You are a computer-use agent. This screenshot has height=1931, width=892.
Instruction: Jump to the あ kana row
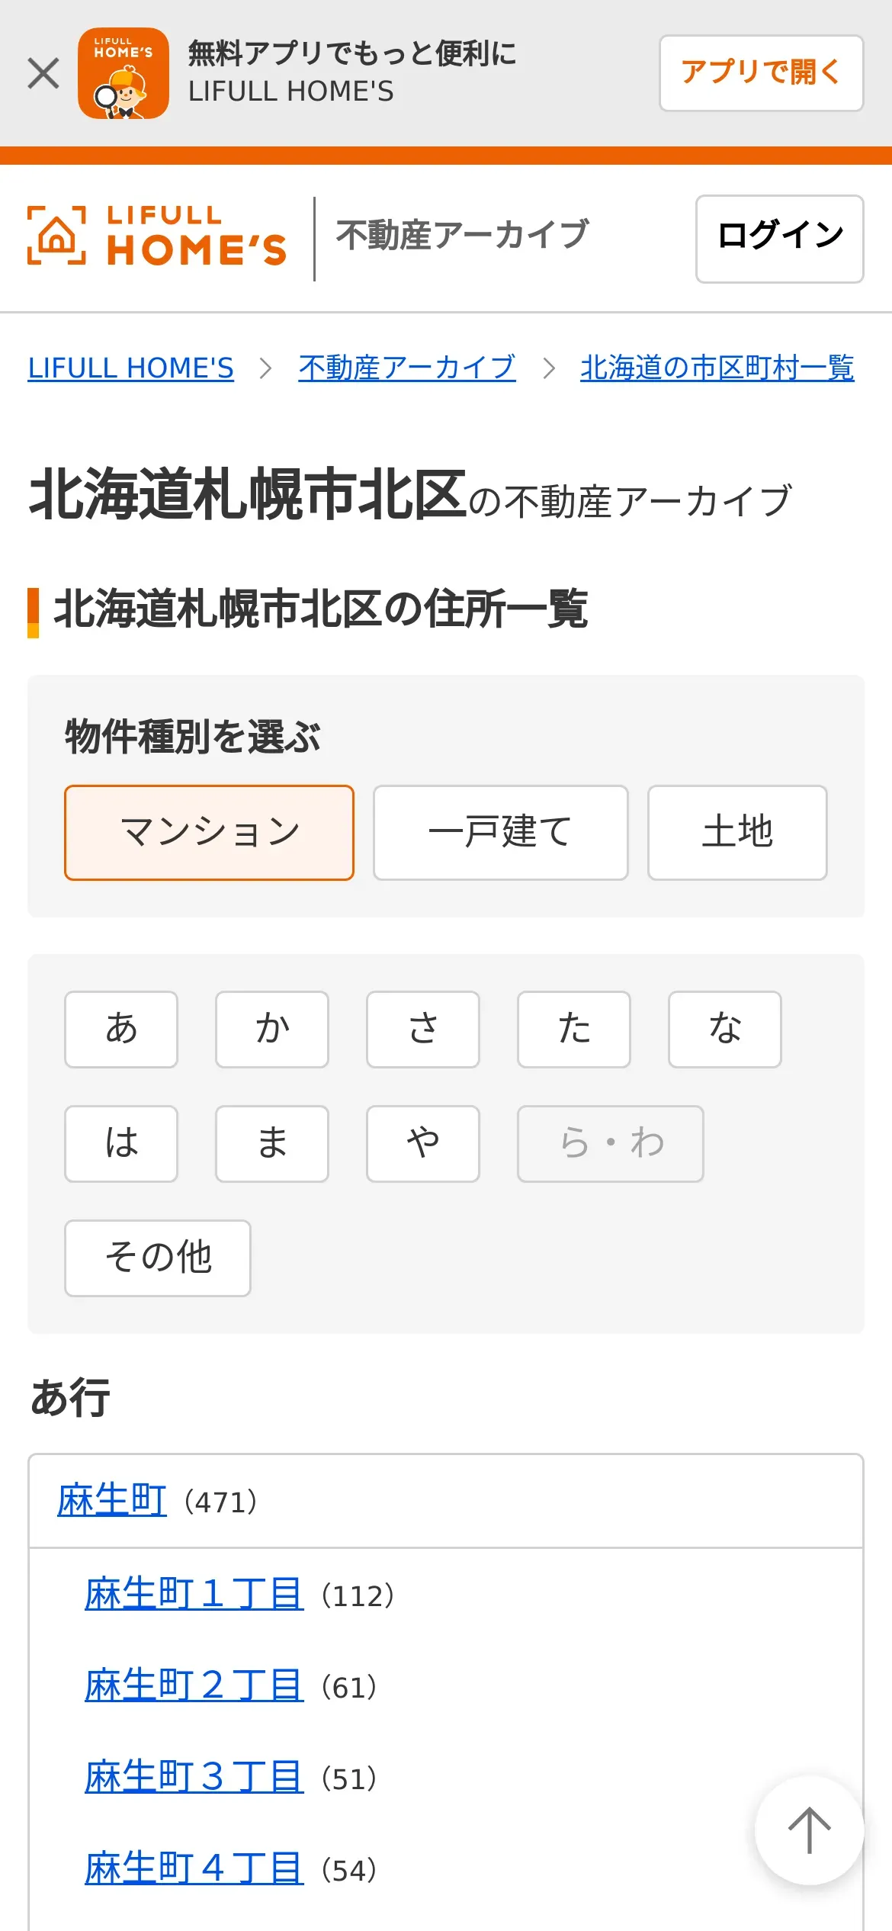click(x=121, y=1029)
